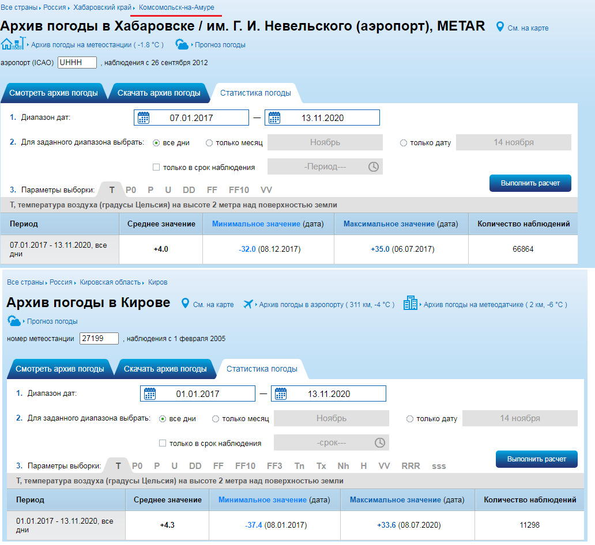Sort by 'Минимальное значение' in Khabarovsk table

(256, 224)
